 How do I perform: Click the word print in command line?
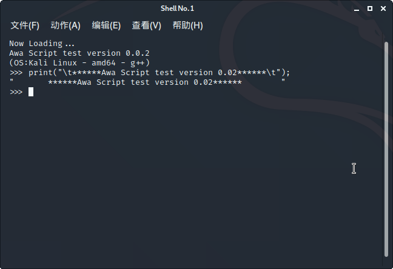41,73
